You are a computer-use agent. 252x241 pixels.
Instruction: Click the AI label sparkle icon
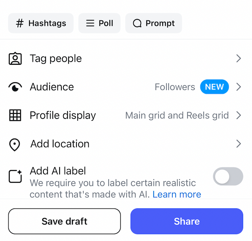coord(15,175)
